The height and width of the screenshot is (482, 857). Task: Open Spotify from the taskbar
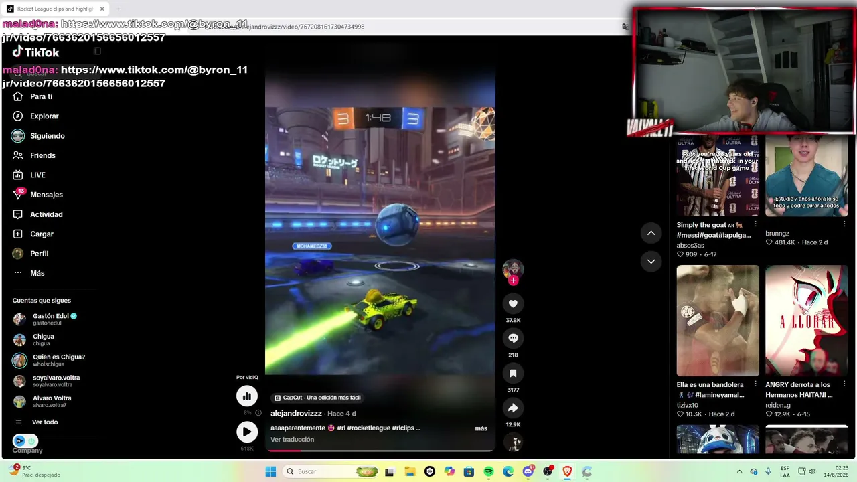(x=489, y=471)
